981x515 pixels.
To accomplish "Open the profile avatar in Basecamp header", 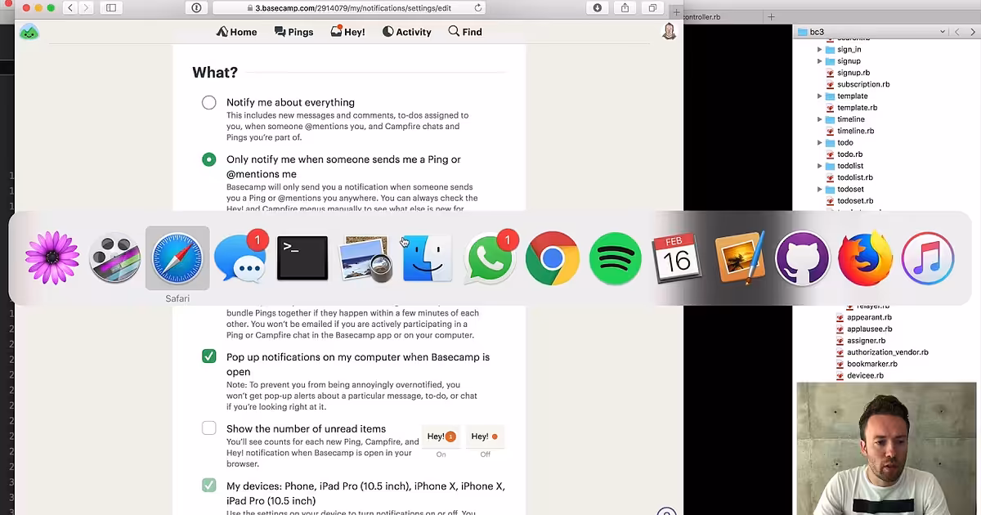I will click(x=669, y=32).
